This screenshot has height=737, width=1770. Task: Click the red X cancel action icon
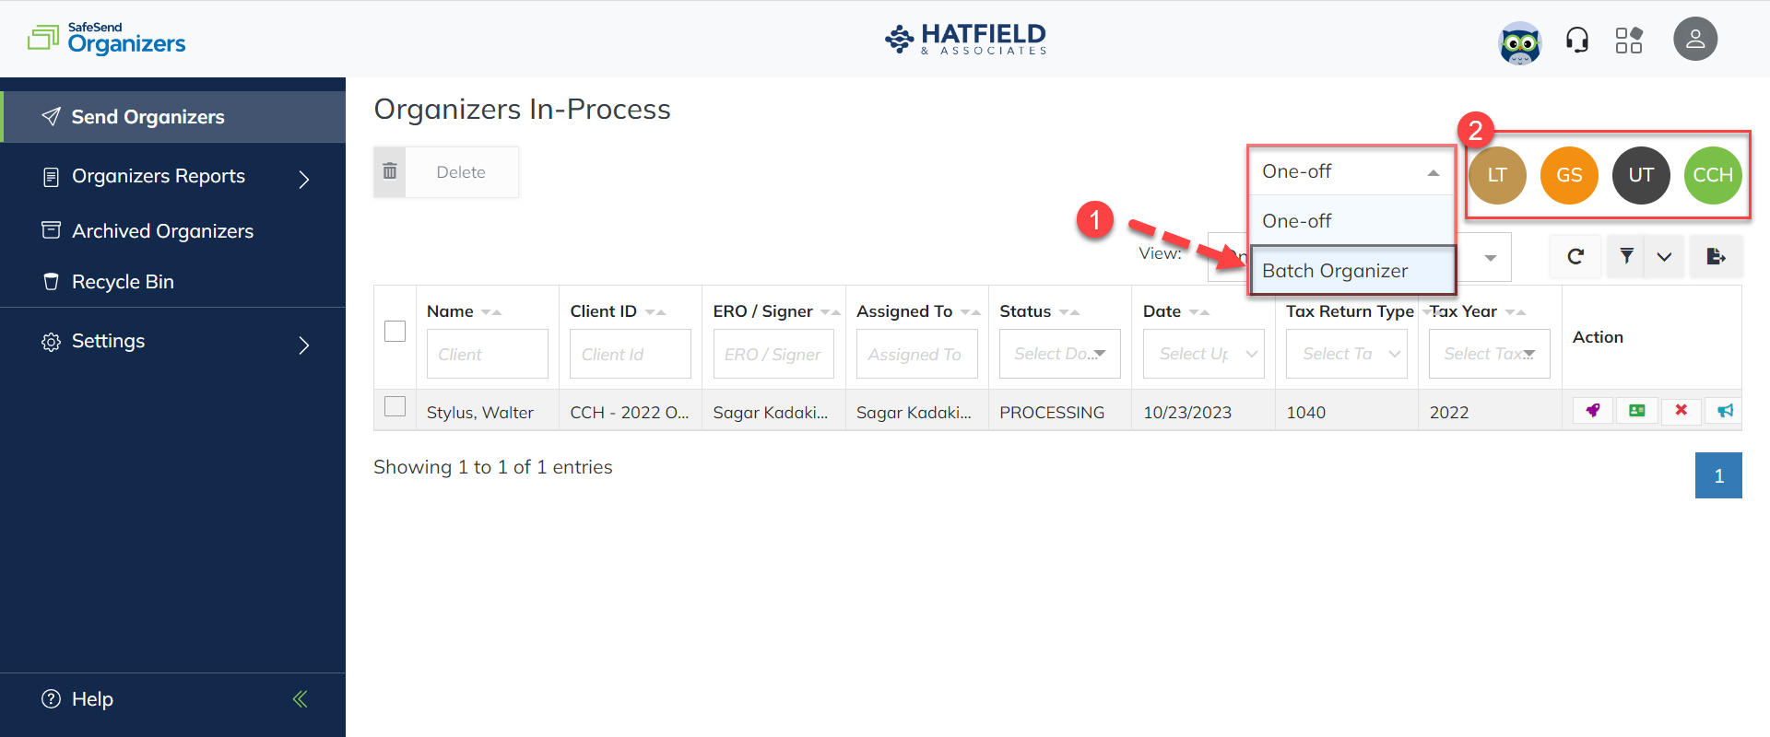(x=1681, y=411)
